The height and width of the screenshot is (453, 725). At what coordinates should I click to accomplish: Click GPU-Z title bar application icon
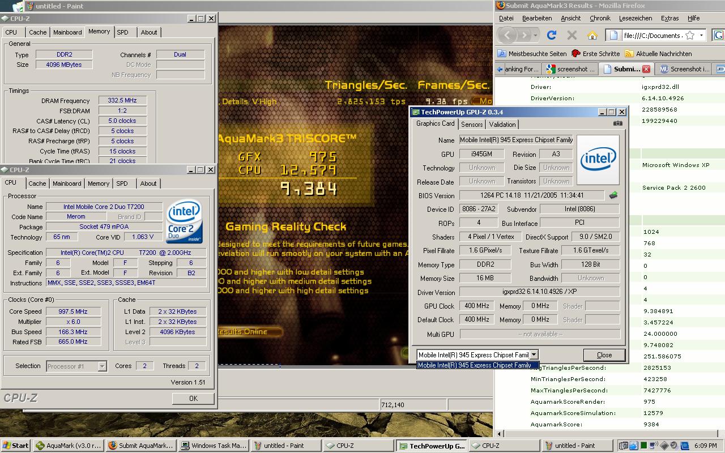[415, 112]
